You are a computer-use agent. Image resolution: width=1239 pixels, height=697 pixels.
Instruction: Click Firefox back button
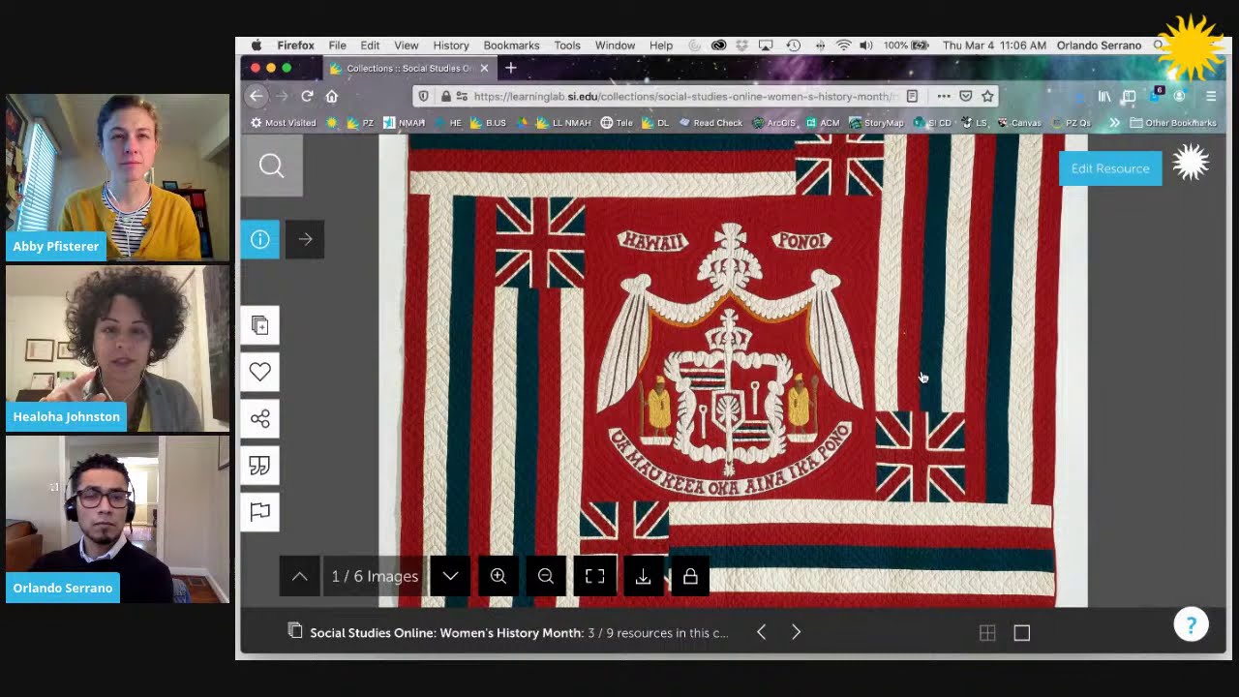click(x=256, y=96)
